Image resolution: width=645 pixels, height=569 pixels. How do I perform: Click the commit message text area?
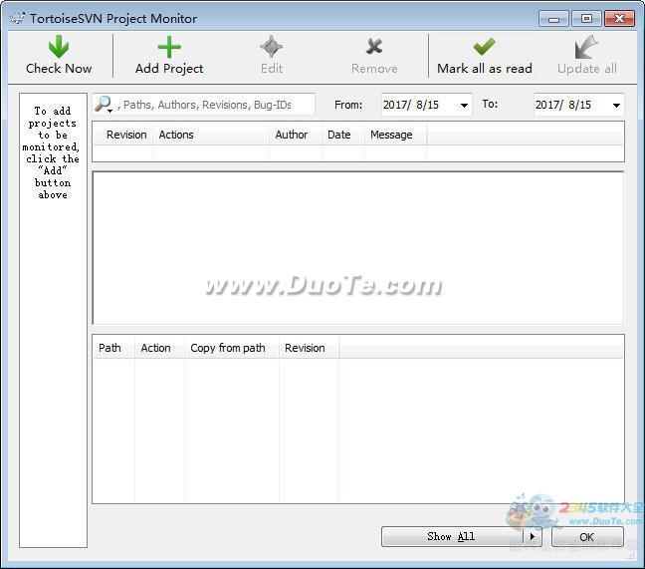tap(358, 248)
